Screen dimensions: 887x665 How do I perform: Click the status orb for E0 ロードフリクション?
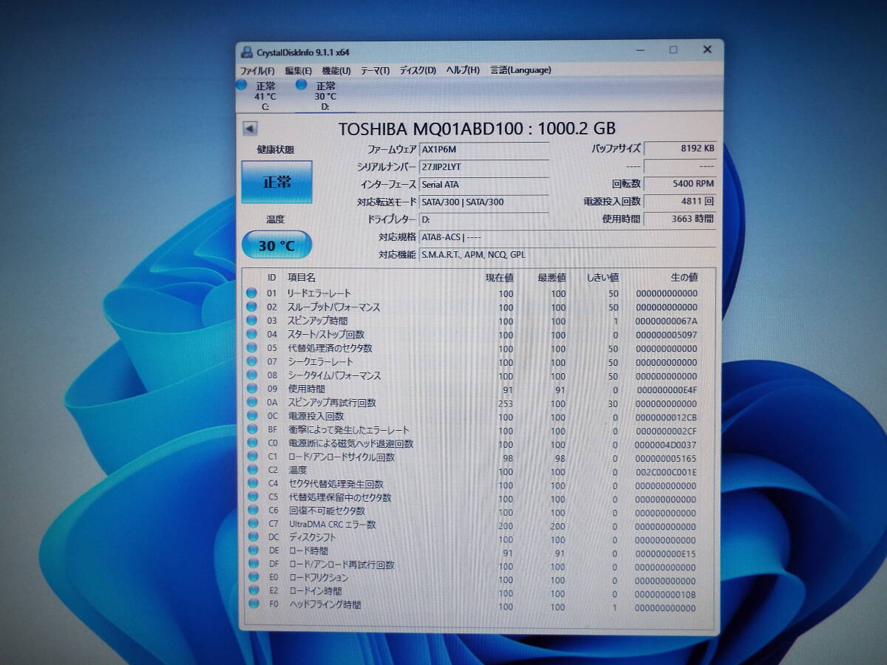(254, 578)
